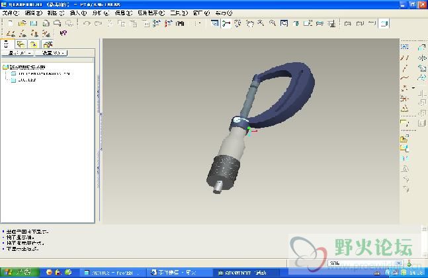This screenshot has height=278, width=428.
Task: Click the pan hand icon
Action: pos(249,23)
